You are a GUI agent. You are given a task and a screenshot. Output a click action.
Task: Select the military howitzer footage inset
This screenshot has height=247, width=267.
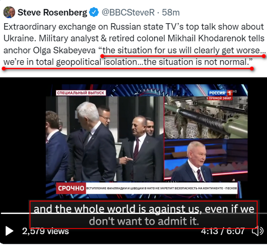(x=206, y=117)
